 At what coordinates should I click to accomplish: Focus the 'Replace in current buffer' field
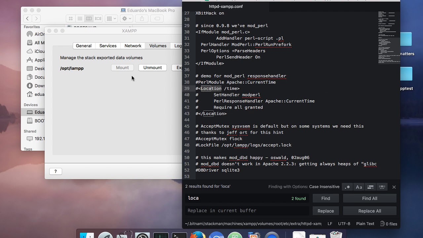click(247, 211)
